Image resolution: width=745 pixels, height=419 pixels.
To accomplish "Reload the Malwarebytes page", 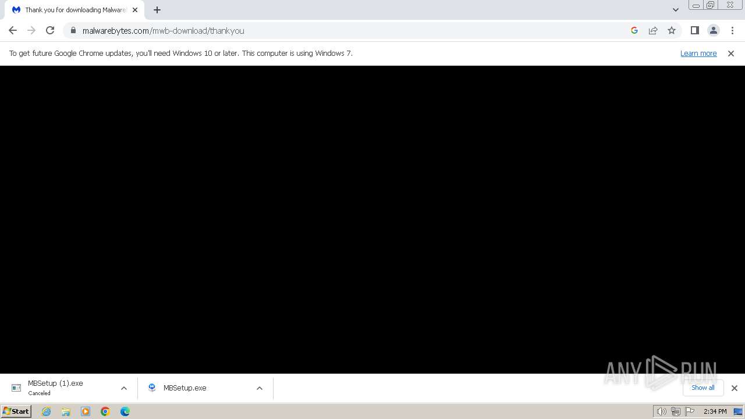I will coord(50,30).
